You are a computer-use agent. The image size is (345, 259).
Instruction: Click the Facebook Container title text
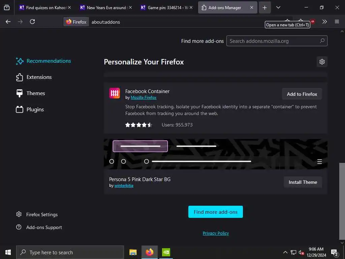pos(147,91)
